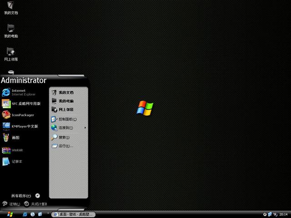This screenshot has width=291, height=218.
Task: Expand hidden tray icons arrow
Action: pyautogui.click(x=265, y=214)
